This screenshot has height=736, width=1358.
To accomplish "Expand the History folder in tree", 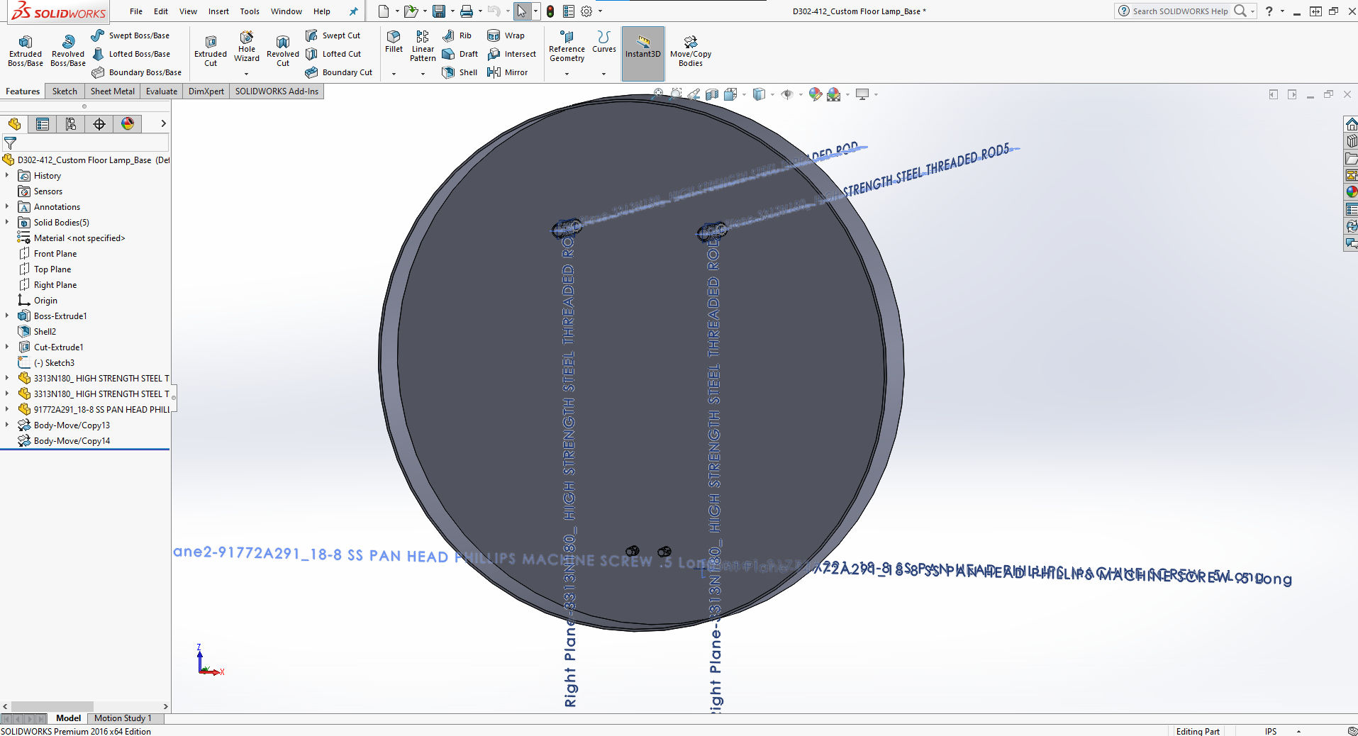I will click(x=7, y=176).
